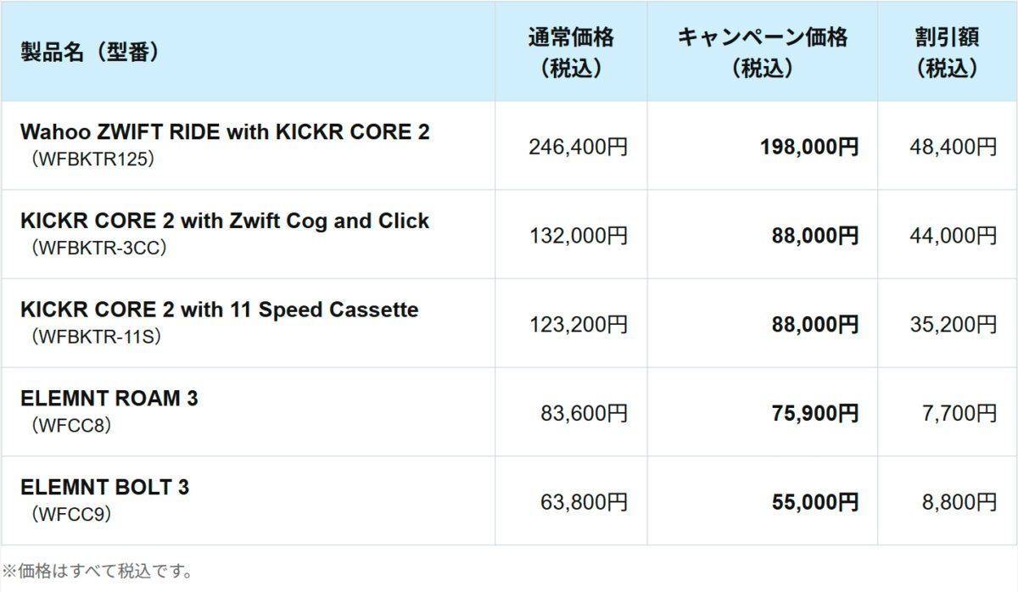The image size is (1018, 592).
Task: Select the 75,900円 campaign price
Action: 815,413
